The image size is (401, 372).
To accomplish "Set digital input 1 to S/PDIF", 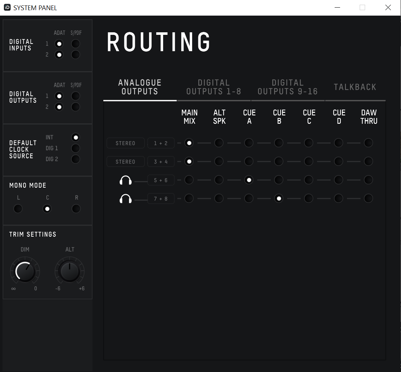I will [75, 44].
